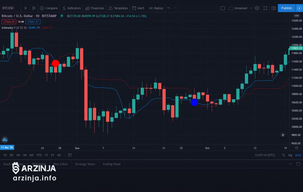This screenshot has height=192, width=303.
Task: Open the select layout square icon
Action: [223, 8]
